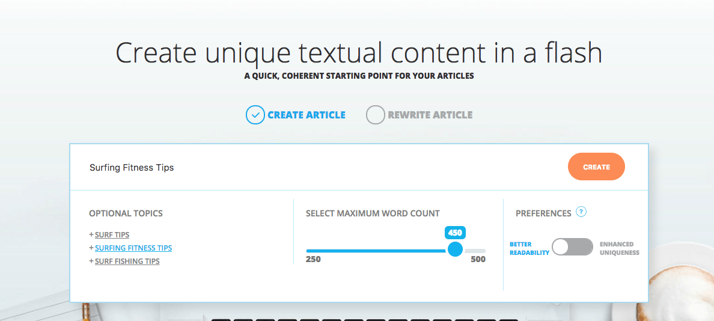
Task: Click the 450 value bubble above slider
Action: click(456, 233)
